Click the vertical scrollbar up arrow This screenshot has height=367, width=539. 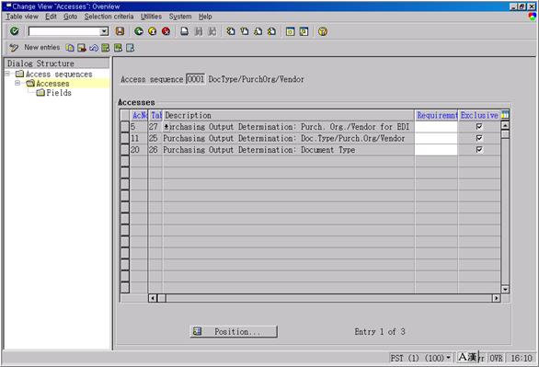coord(505,125)
